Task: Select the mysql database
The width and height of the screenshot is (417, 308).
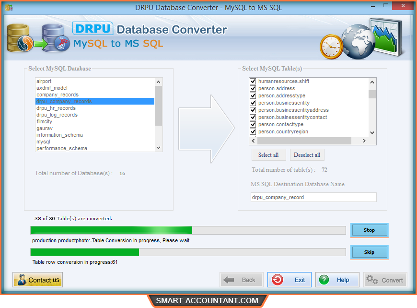Action: pos(95,142)
